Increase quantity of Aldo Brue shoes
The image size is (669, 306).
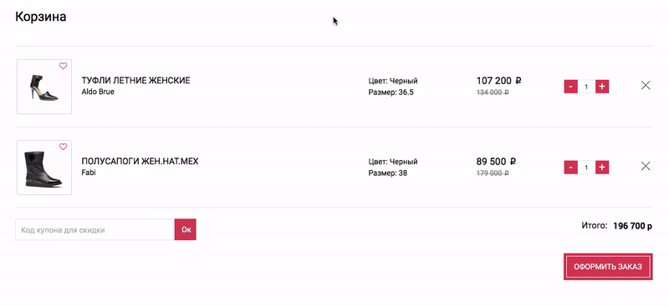602,87
